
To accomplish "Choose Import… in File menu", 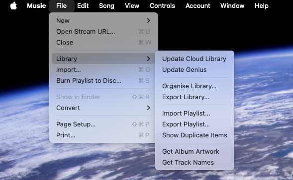I will click(103, 70).
